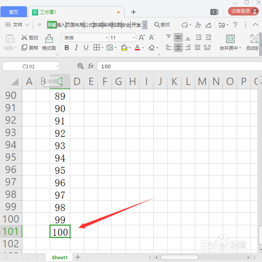262x262 pixels.
Task: Toggle Underline formatting
Action: [x=86, y=48]
